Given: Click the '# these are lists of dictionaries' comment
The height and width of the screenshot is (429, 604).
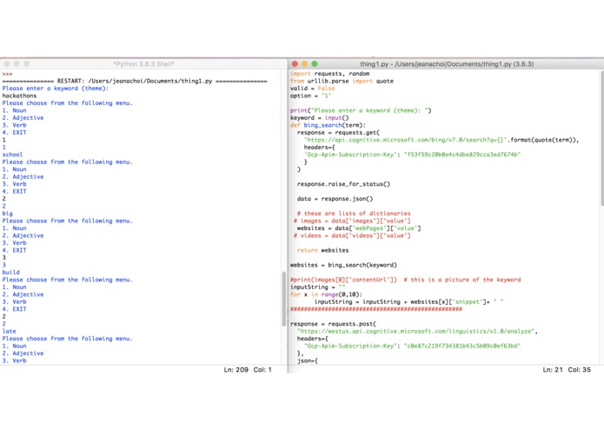Looking at the screenshot, I should (354, 214).
